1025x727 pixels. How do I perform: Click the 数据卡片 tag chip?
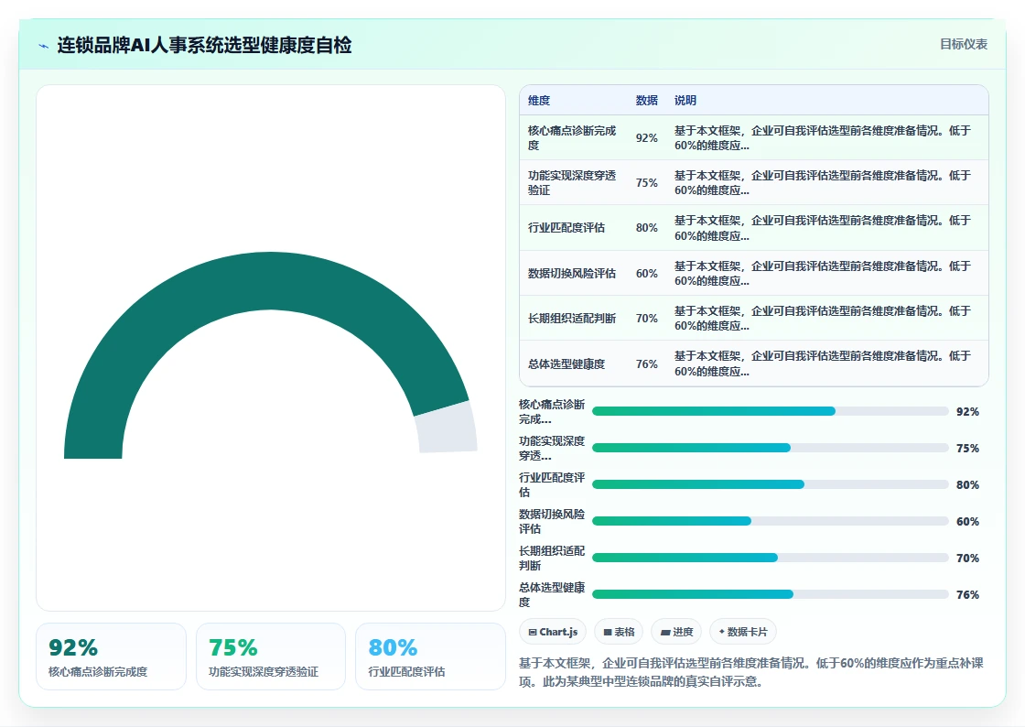(x=743, y=632)
